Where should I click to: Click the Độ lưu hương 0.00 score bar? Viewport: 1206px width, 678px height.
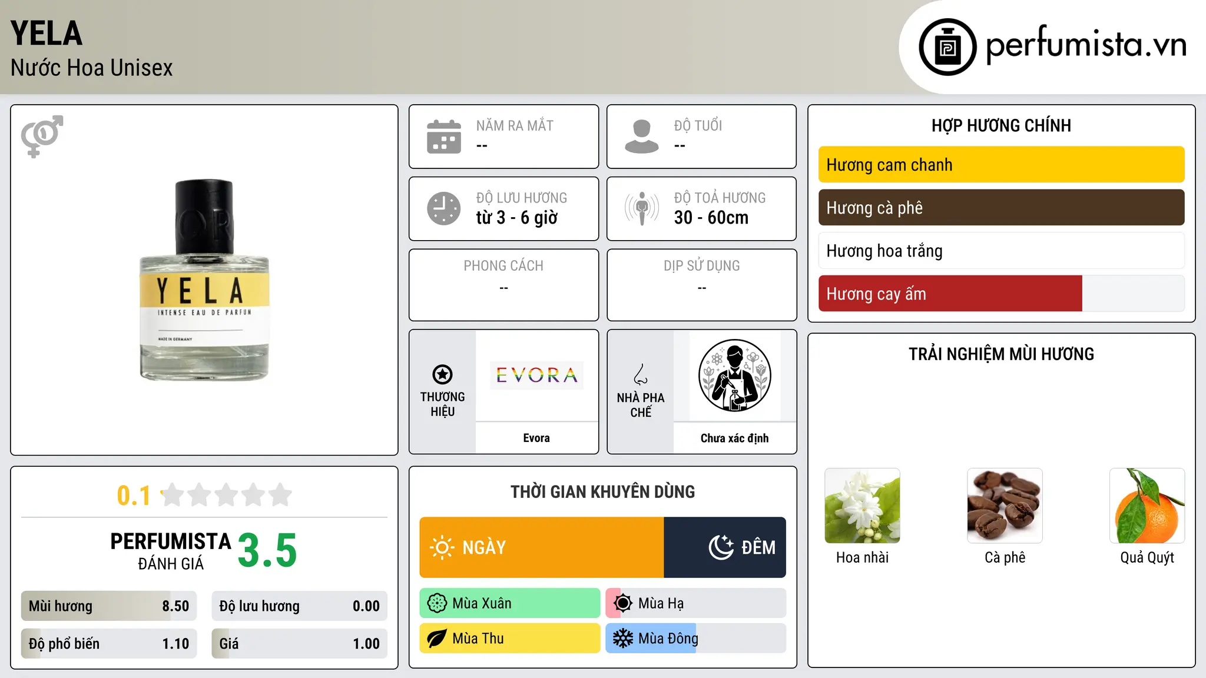point(299,606)
